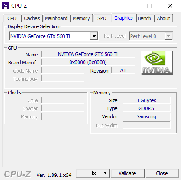
Task: Click the empty Shader clock field
Action: pyautogui.click(x=62, y=108)
